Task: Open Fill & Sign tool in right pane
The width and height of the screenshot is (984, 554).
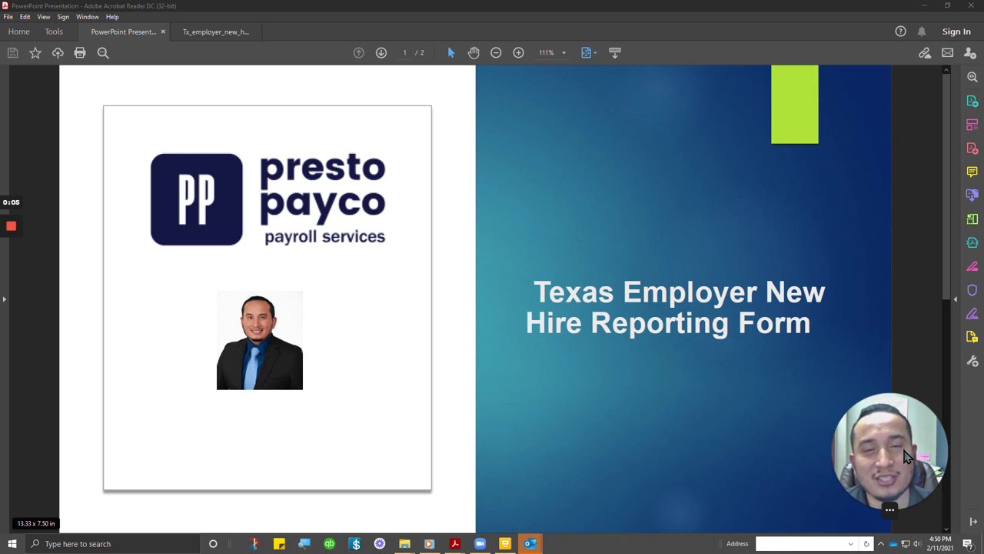Action: [x=972, y=313]
